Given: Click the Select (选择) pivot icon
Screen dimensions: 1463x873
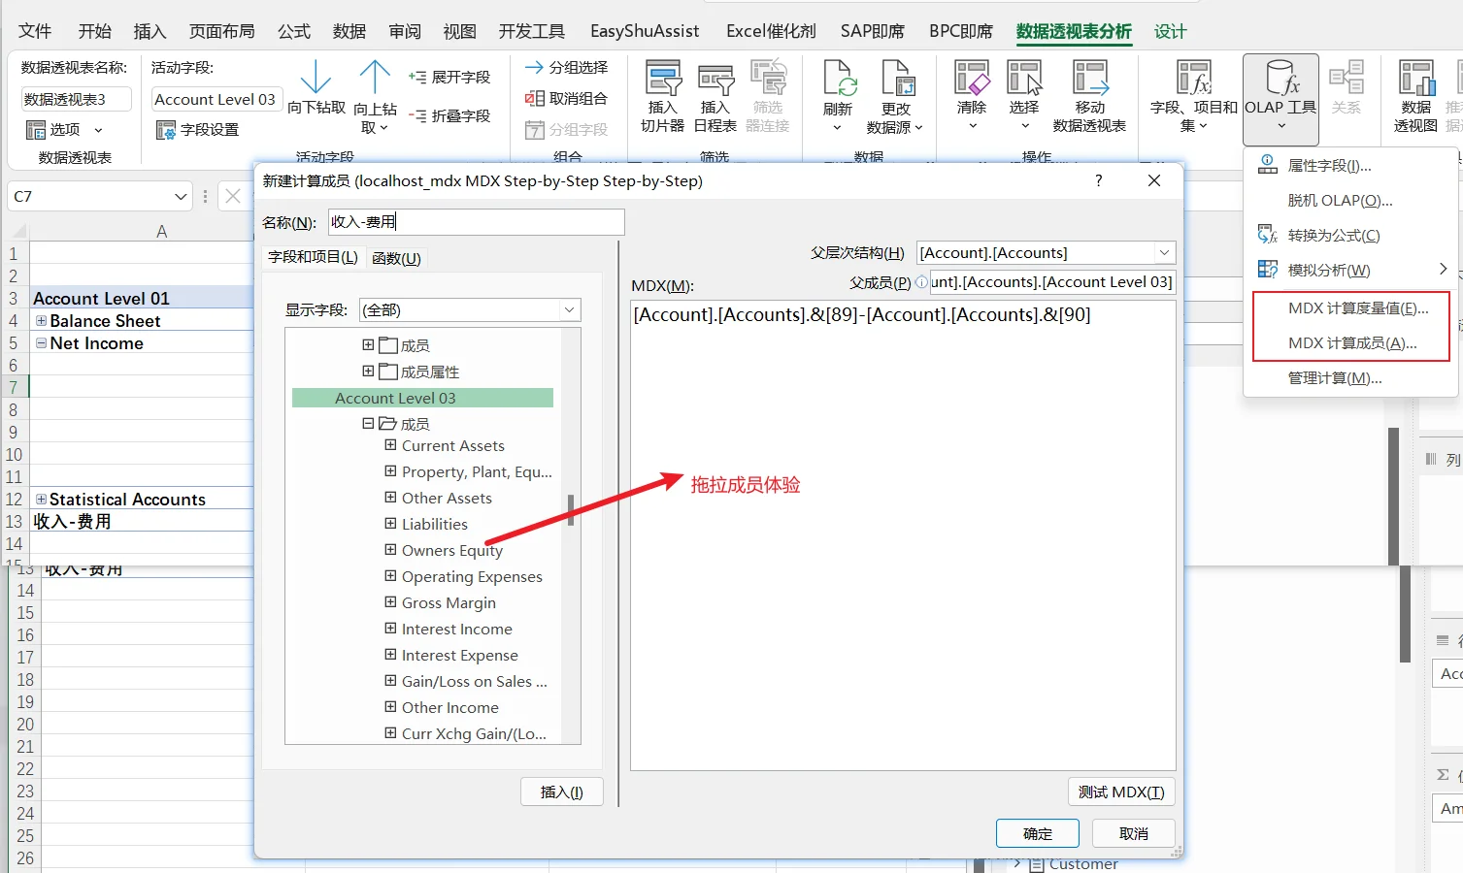Looking at the screenshot, I should tap(1024, 78).
